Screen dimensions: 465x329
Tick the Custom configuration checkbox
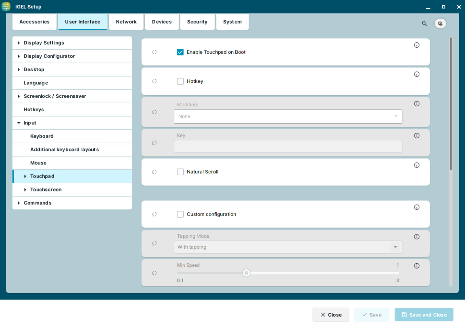[180, 214]
